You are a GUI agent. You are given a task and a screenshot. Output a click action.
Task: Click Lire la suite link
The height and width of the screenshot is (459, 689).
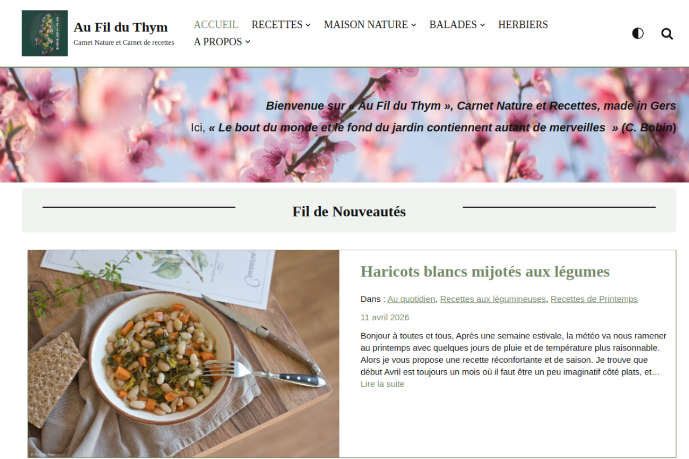pyautogui.click(x=383, y=384)
